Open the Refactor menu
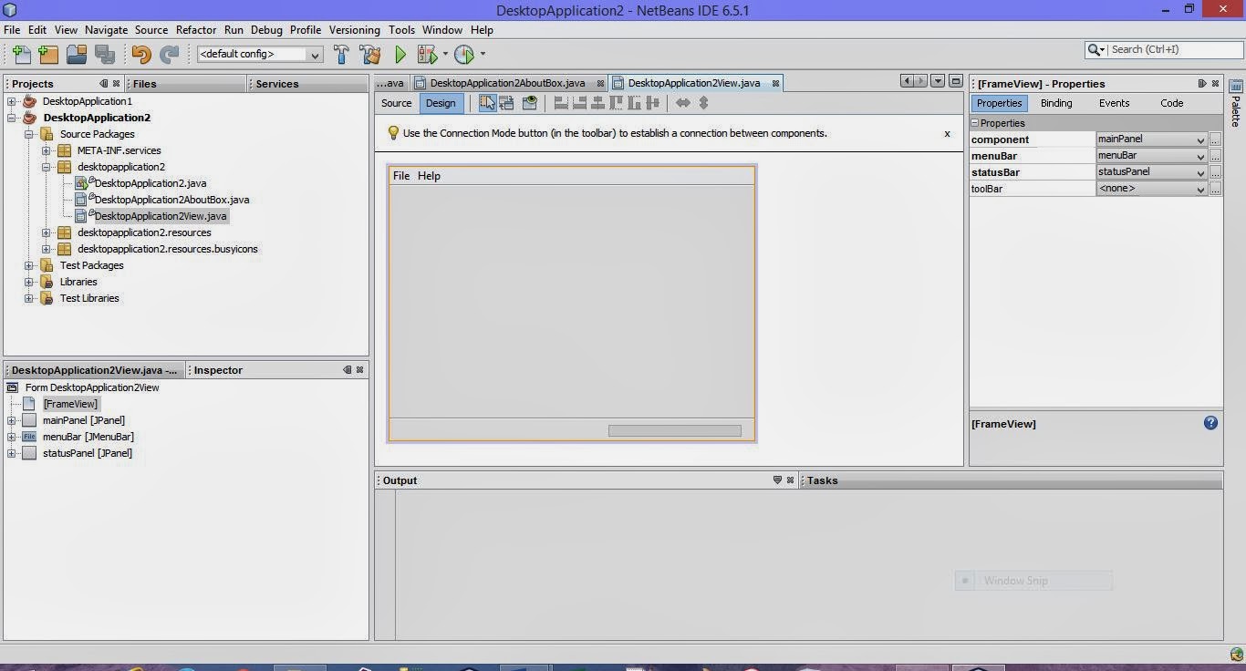This screenshot has width=1246, height=671. click(196, 30)
